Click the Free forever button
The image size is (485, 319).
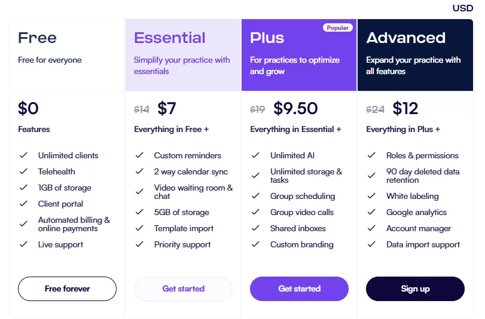pyautogui.click(x=67, y=289)
